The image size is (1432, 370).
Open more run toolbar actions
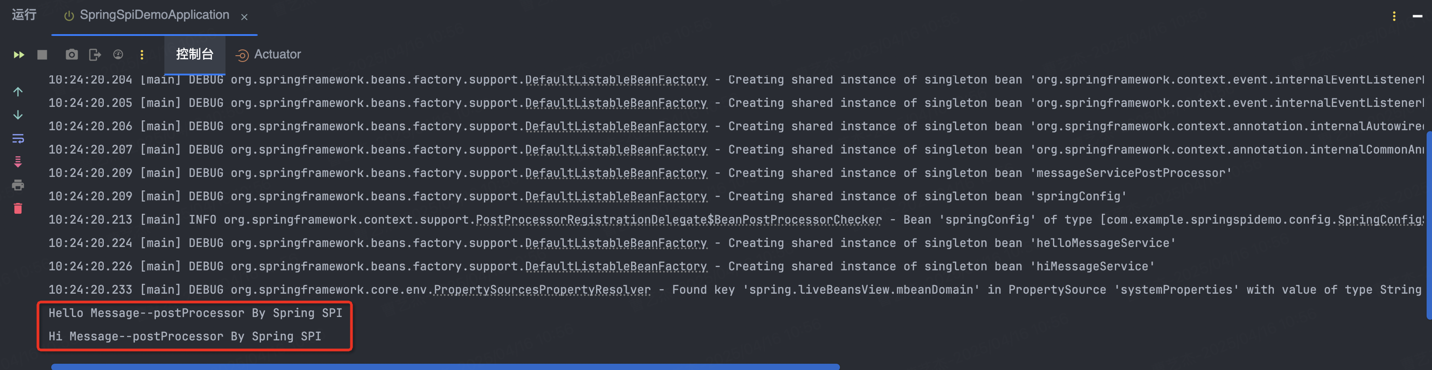click(x=142, y=54)
